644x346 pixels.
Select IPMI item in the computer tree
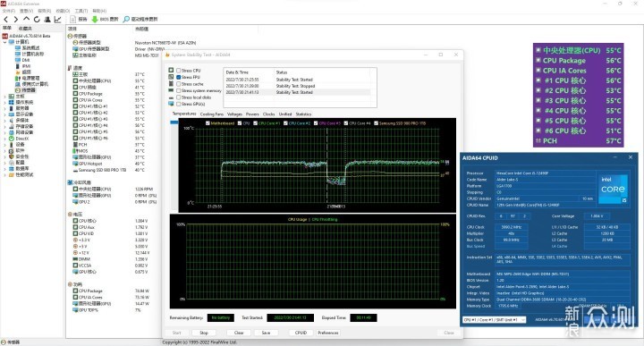click(26, 66)
